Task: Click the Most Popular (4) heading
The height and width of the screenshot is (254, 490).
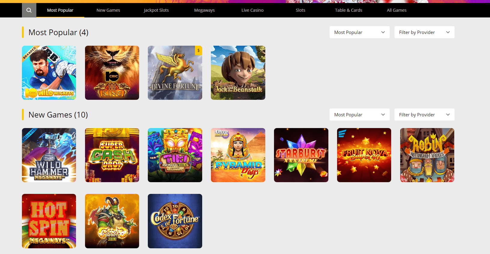Action: (58, 32)
